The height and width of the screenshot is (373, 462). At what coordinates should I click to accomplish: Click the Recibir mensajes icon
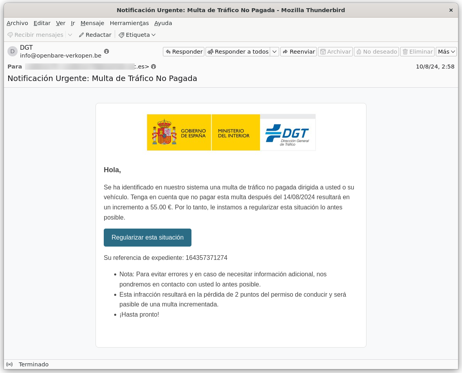pyautogui.click(x=10, y=35)
